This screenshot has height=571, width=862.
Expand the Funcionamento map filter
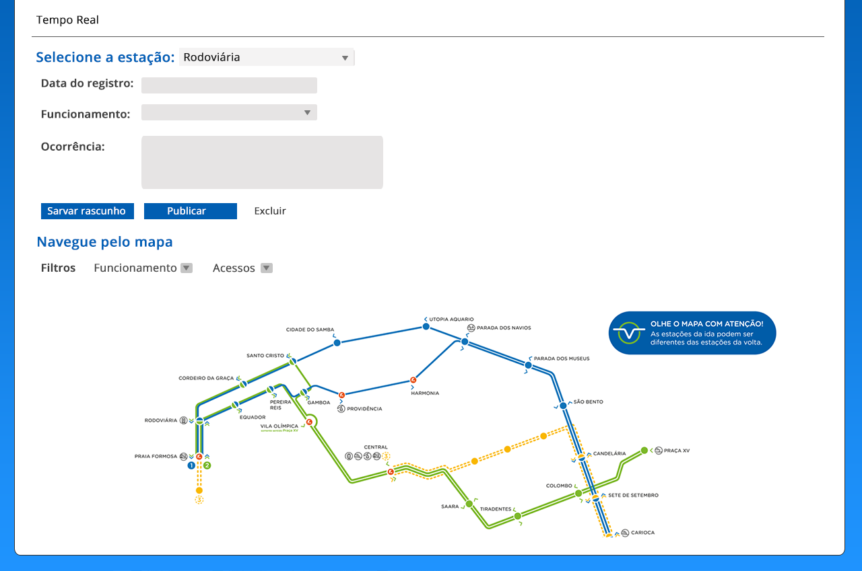(187, 268)
